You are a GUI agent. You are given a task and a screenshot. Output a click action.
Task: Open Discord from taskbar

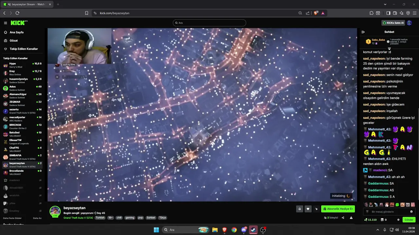click(x=244, y=230)
